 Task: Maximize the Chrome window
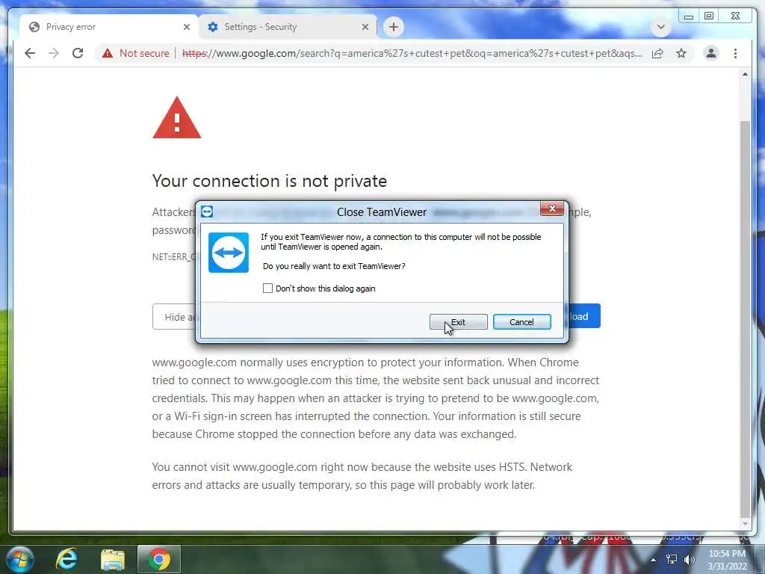(x=709, y=16)
